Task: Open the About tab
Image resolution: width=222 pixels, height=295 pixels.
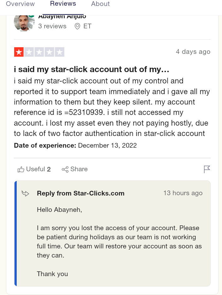Action: click(x=101, y=4)
